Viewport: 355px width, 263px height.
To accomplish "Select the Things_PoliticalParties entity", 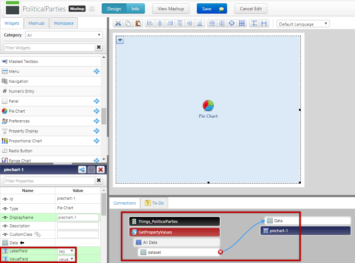I will [174, 221].
